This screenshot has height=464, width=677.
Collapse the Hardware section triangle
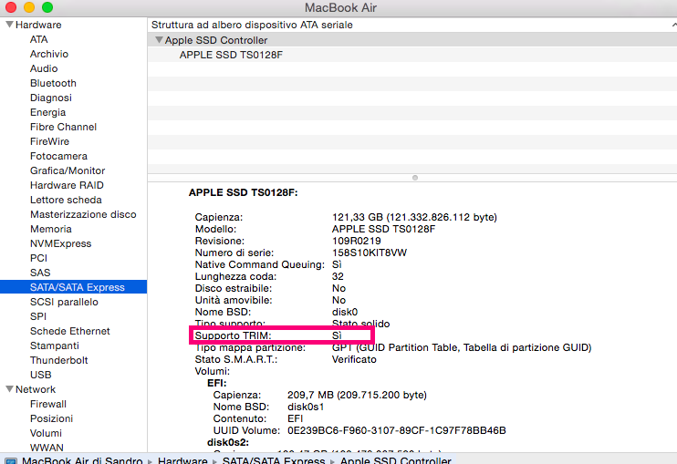pyautogui.click(x=9, y=25)
